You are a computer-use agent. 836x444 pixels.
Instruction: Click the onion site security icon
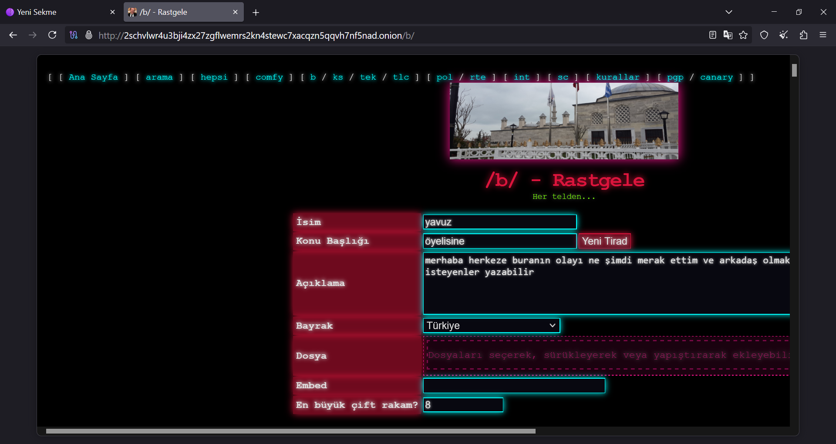tap(89, 35)
